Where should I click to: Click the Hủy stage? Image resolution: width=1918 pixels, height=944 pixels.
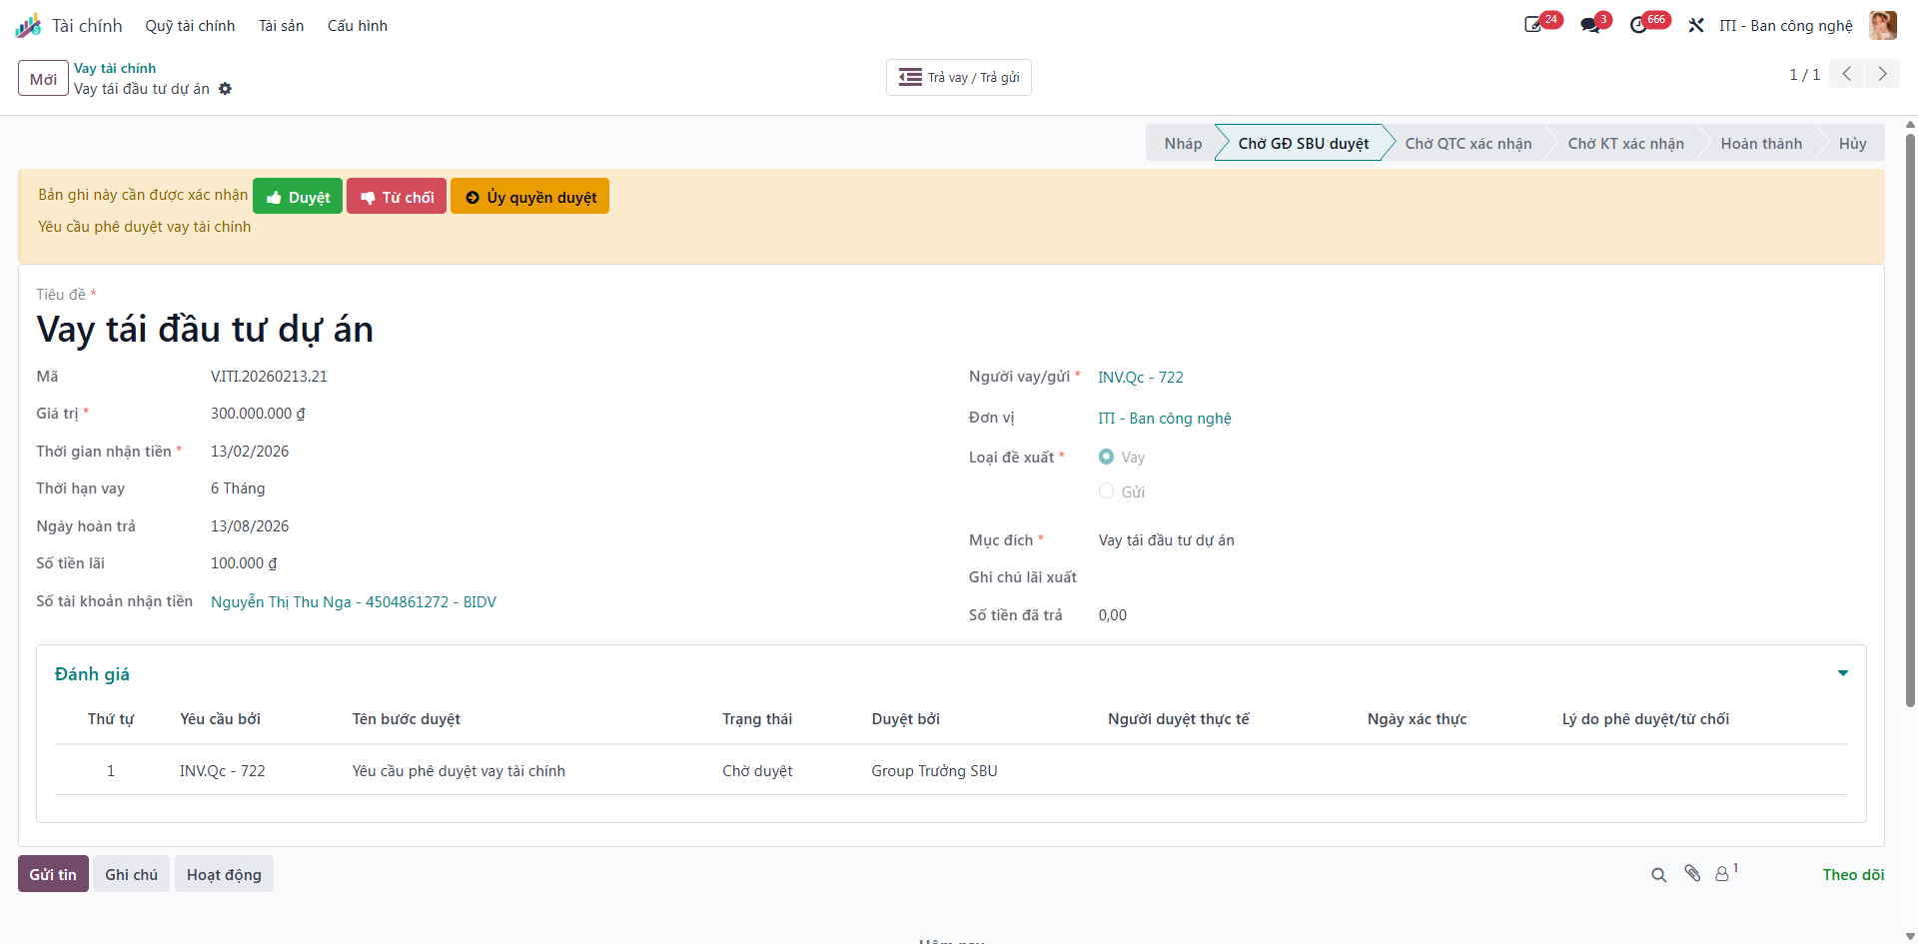tap(1852, 144)
